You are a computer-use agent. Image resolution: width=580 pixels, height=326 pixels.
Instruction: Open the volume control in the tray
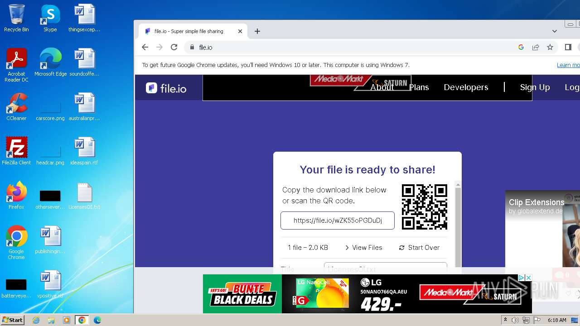pyautogui.click(x=515, y=320)
